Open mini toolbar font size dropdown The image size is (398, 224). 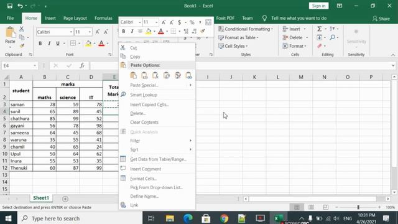click(156, 22)
